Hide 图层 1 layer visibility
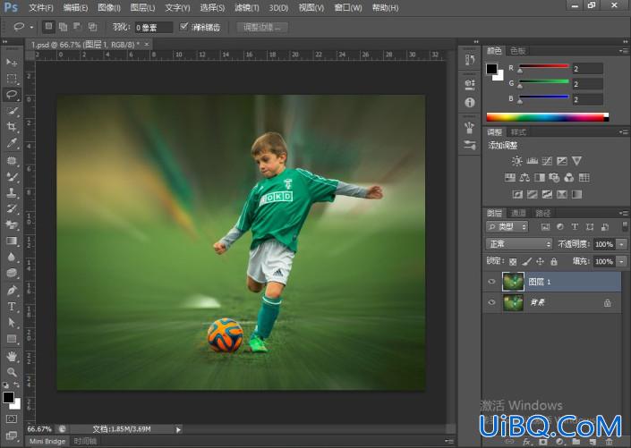 pos(491,282)
